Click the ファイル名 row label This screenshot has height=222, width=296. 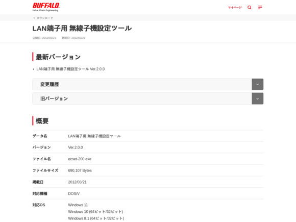41,159
